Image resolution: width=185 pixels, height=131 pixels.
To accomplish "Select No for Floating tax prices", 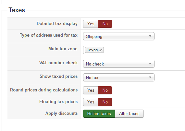I will coord(105,102).
